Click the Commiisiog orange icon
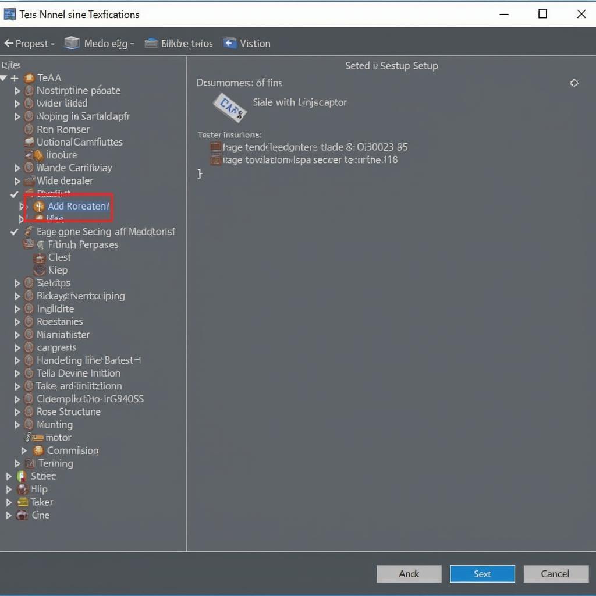Screen dimensions: 596x596 38,451
